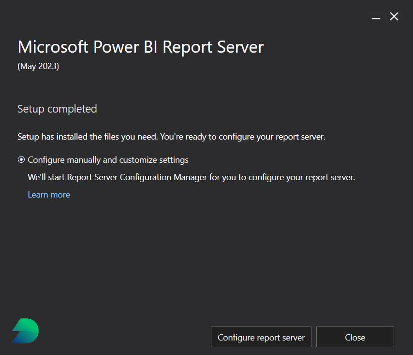
Task: Launch Report Server Configuration Manager via button
Action: coord(261,337)
